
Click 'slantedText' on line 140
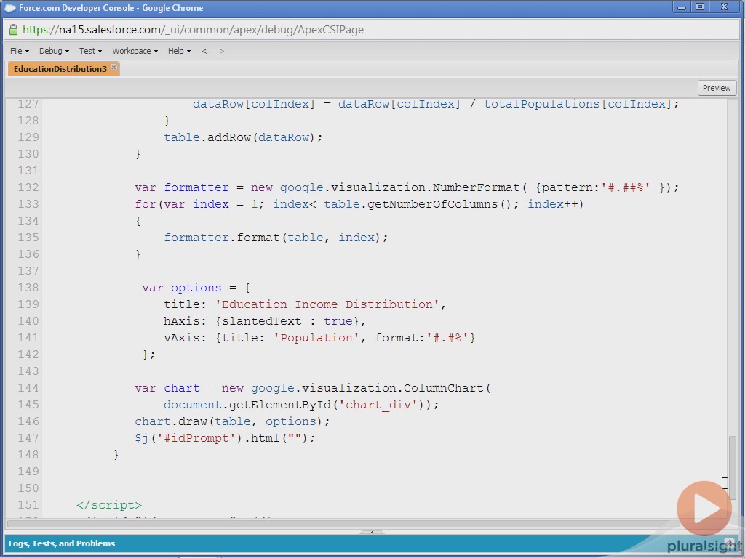262,321
